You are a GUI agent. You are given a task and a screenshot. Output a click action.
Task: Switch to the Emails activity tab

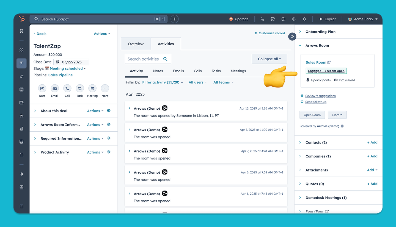178,71
